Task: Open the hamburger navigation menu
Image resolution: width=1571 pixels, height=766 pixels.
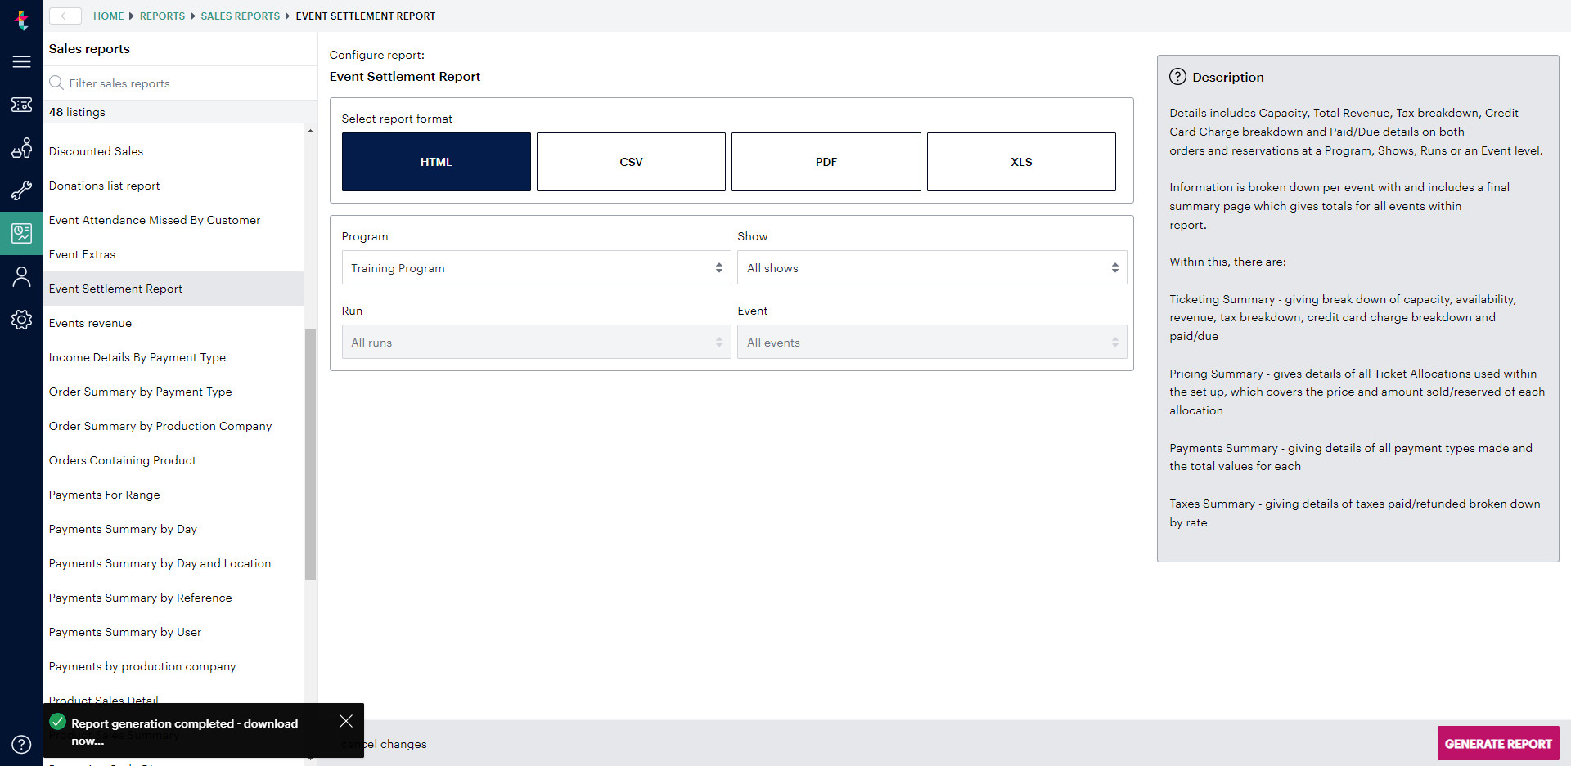Action: 21,61
